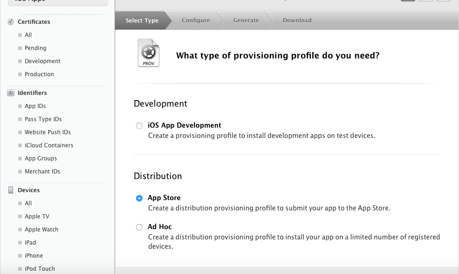The width and height of the screenshot is (459, 274).
Task: Click the Devices section heading
Action: click(x=29, y=190)
